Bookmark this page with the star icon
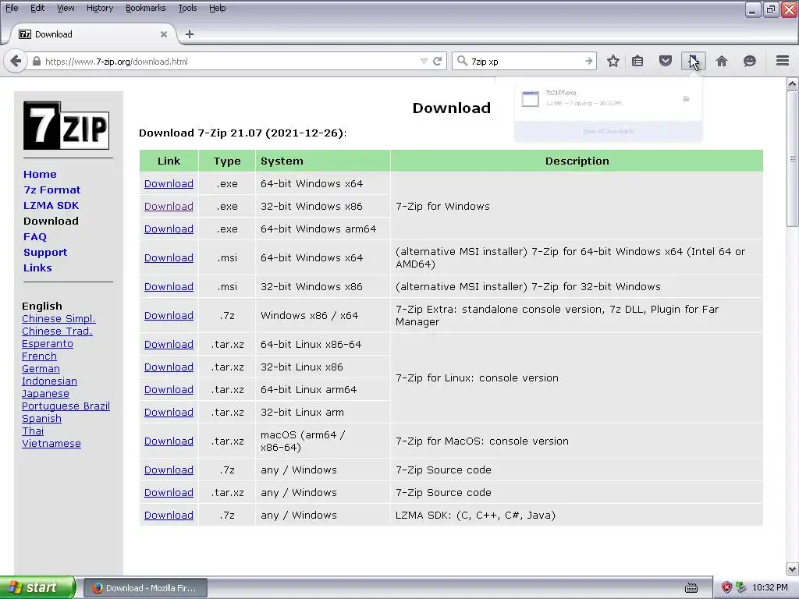The width and height of the screenshot is (799, 599). 613,61
